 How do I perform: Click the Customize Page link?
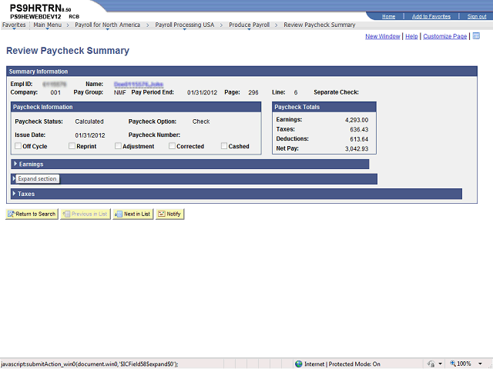[445, 36]
